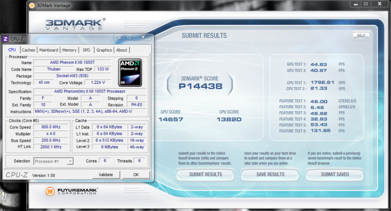The image size is (391, 211).
Task: Open HELP in 3DMark Vantage
Action: tap(361, 36)
